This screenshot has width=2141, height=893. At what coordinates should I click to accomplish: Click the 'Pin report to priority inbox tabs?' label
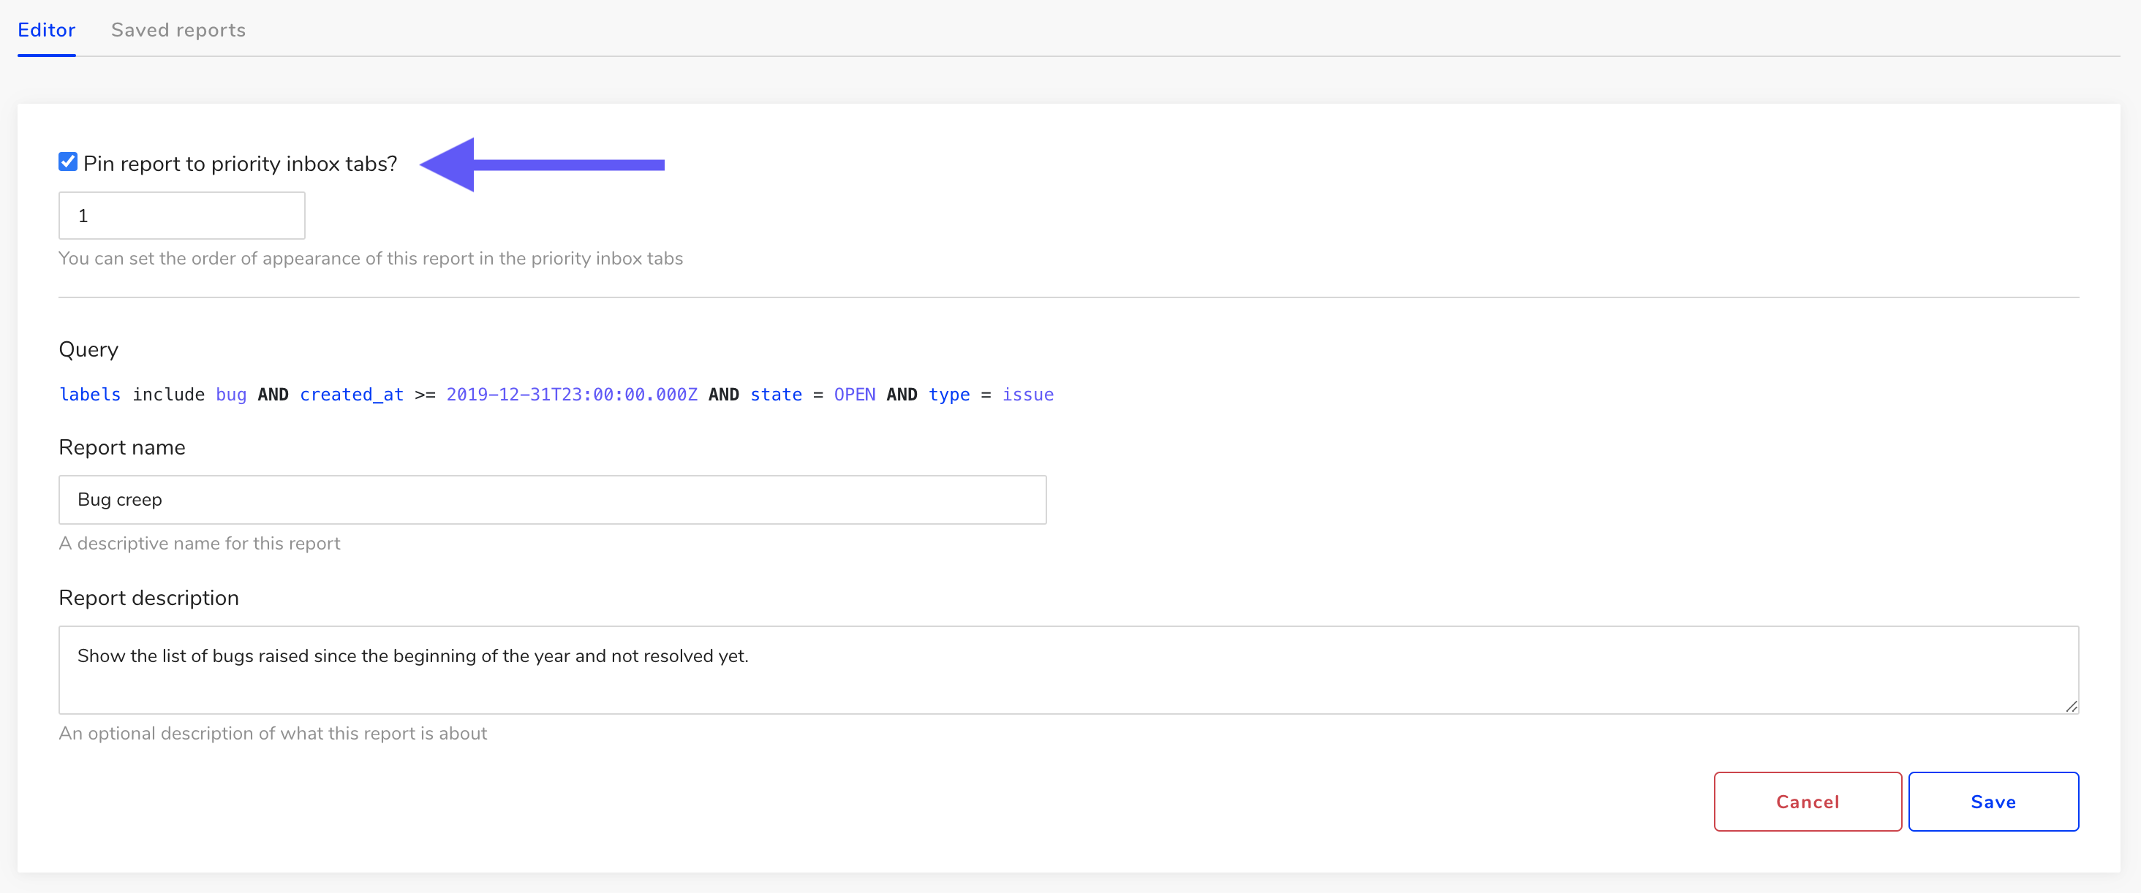[240, 164]
